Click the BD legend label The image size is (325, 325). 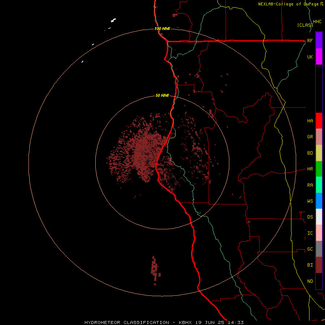pyautogui.click(x=310, y=153)
